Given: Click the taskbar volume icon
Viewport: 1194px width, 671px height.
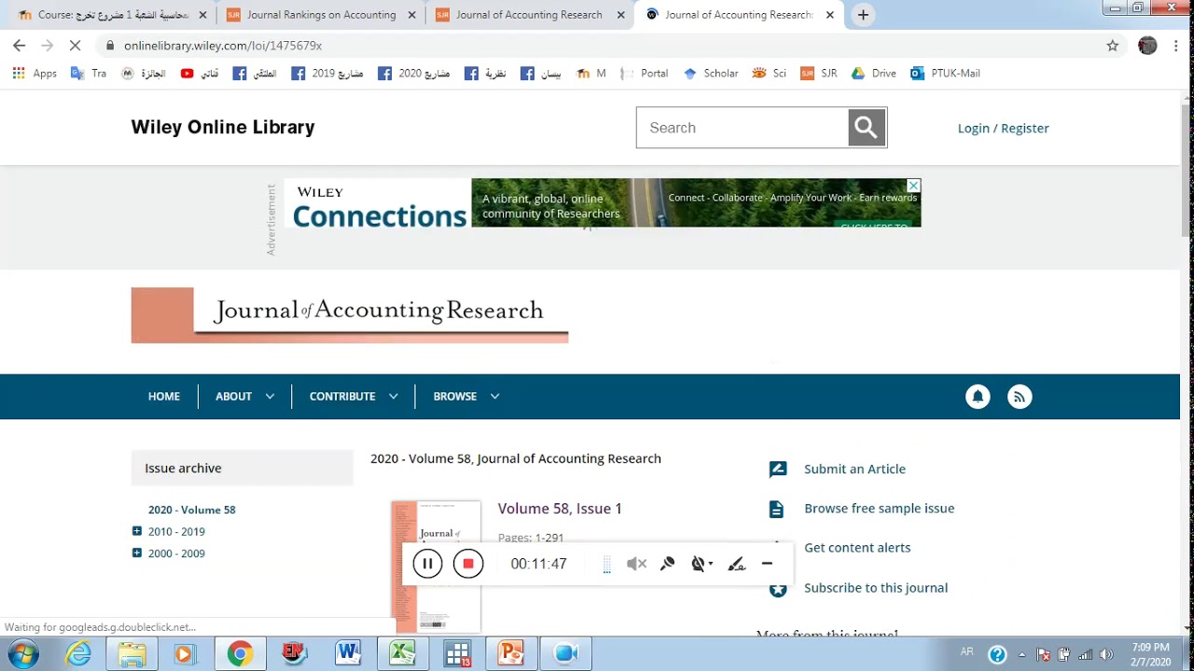Looking at the screenshot, I should click(1106, 654).
